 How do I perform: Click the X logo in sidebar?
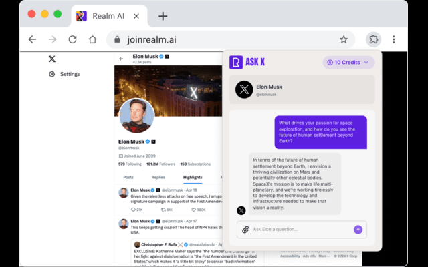(52, 59)
